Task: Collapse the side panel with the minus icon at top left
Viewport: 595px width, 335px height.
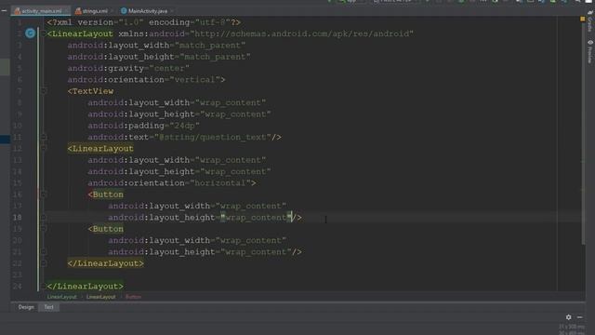Action: click(4, 11)
